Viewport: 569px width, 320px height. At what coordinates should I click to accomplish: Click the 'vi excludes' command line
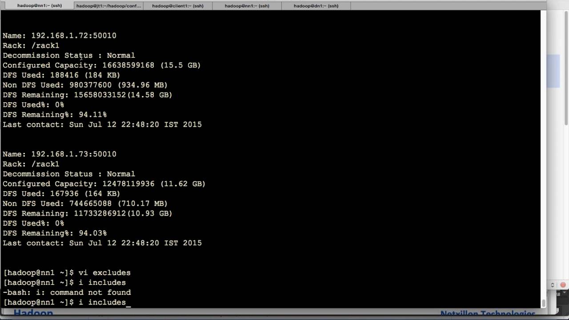pos(67,273)
